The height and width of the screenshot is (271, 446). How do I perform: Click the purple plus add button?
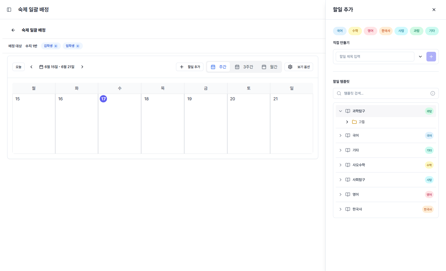[x=431, y=57]
